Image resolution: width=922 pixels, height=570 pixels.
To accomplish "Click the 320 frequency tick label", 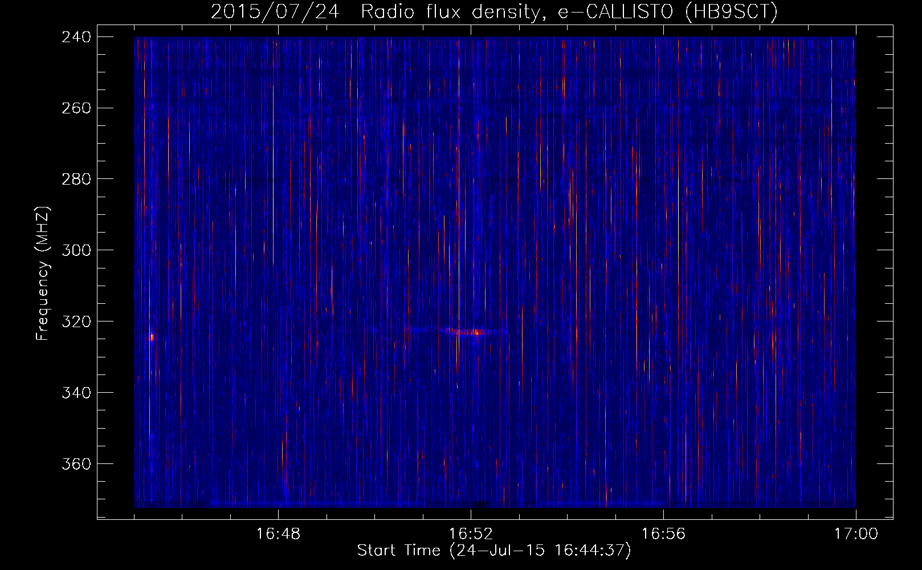I will tap(76, 322).
